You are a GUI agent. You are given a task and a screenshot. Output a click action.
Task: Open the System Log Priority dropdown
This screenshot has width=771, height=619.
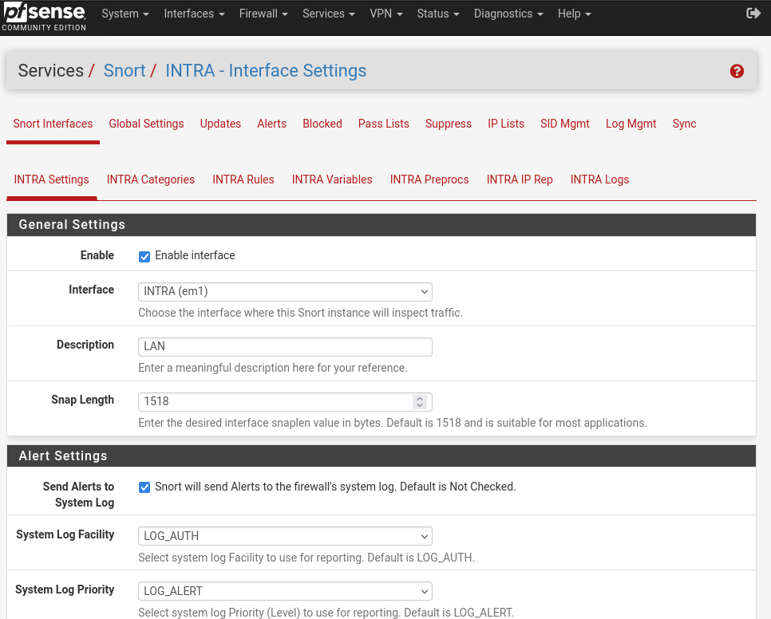pos(285,591)
